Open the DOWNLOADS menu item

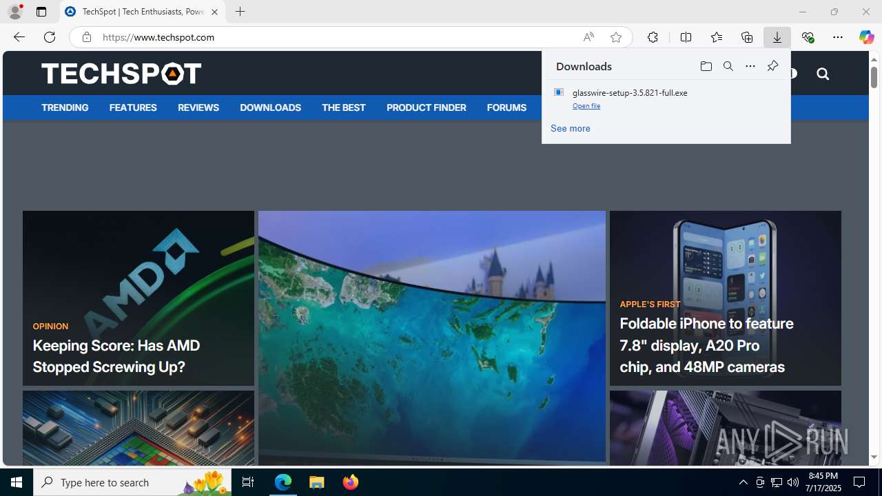270,107
